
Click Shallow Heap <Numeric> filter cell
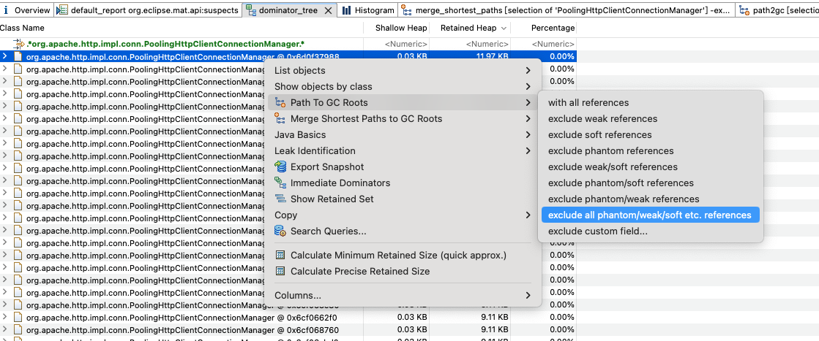[x=406, y=45]
